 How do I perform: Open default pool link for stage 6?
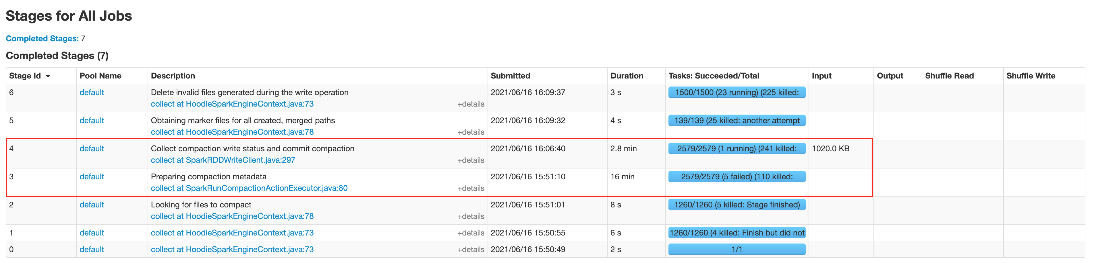92,92
